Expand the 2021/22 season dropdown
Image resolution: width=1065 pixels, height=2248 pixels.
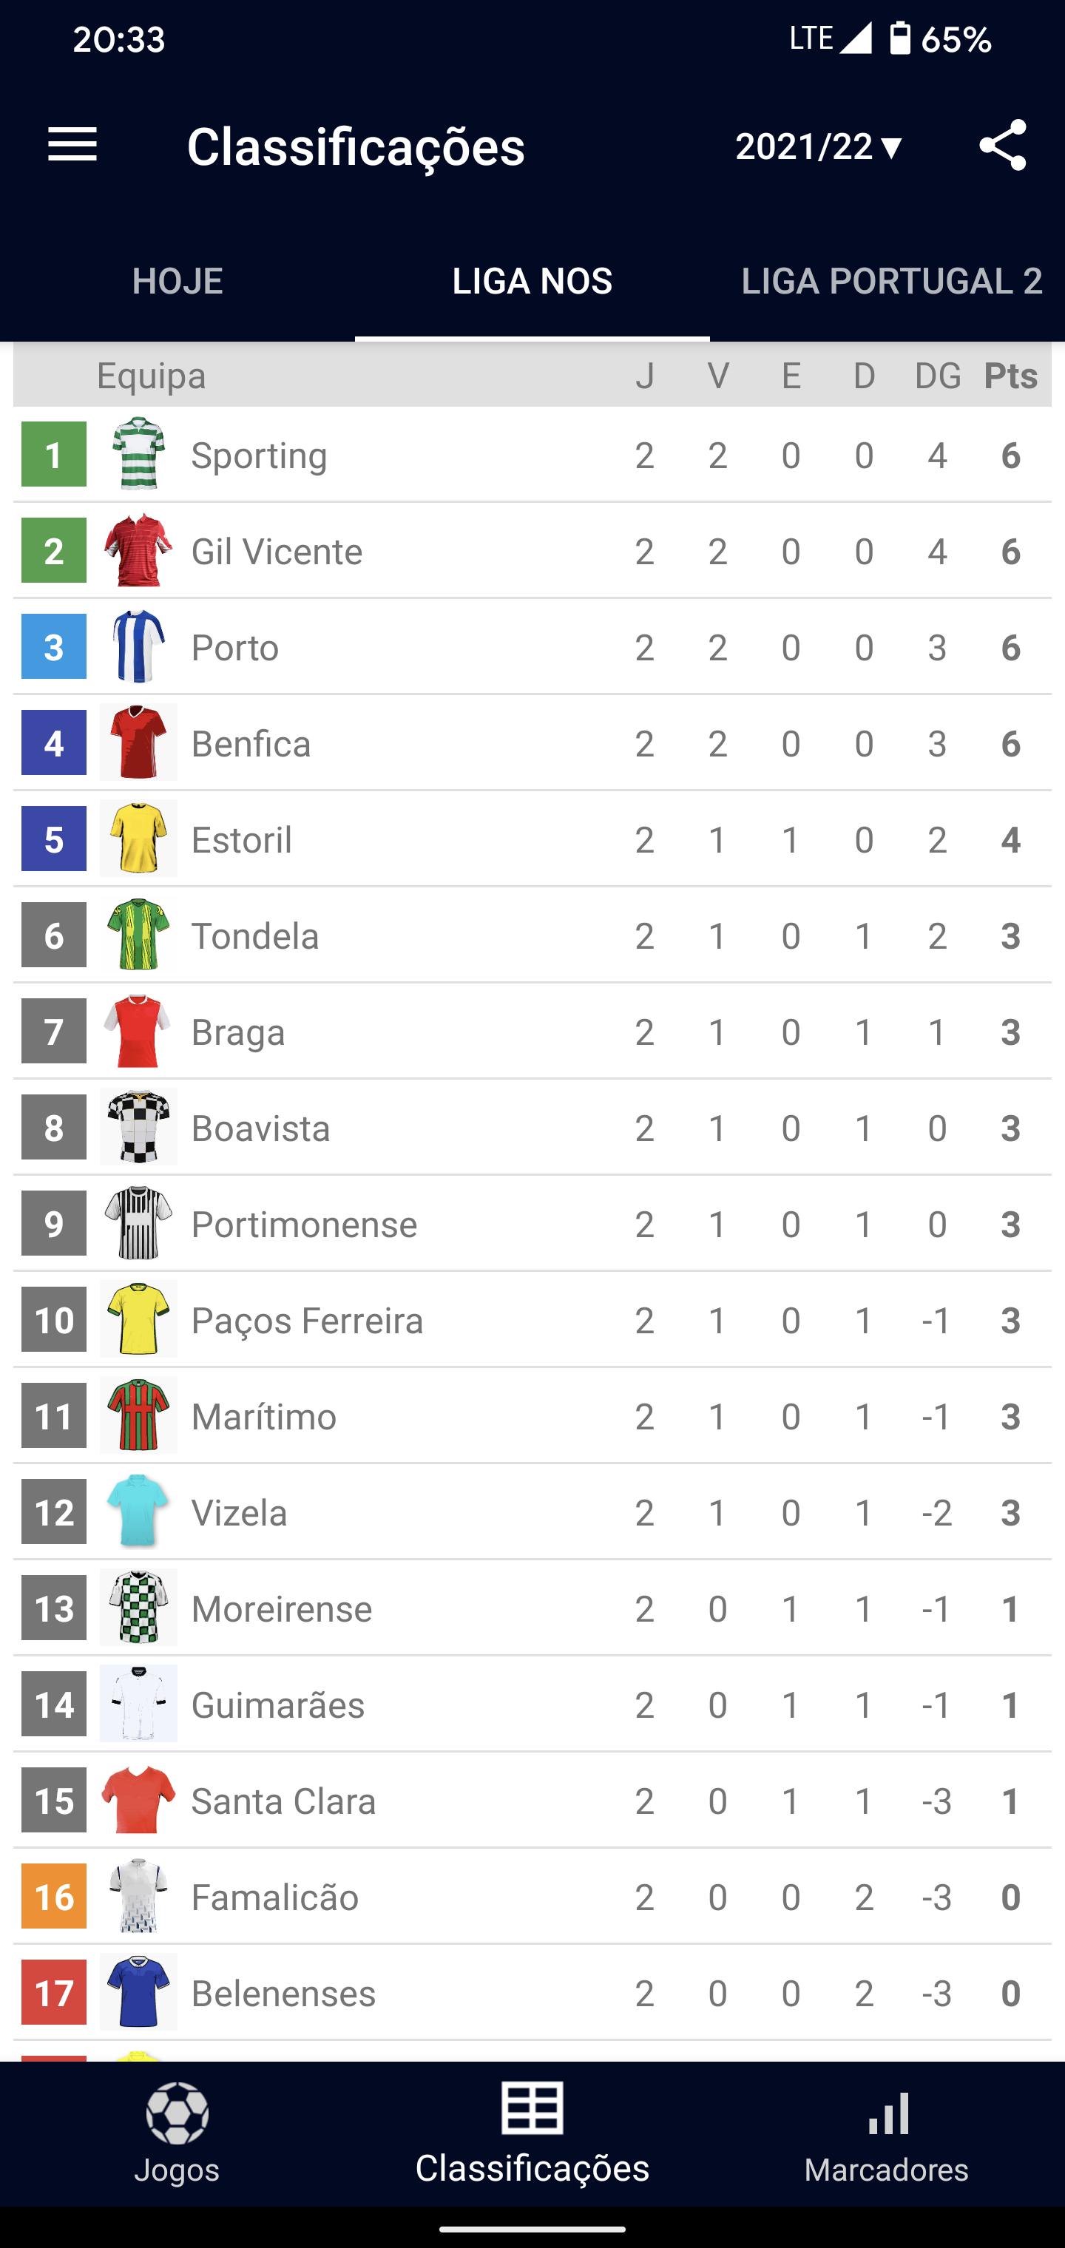[x=818, y=146]
